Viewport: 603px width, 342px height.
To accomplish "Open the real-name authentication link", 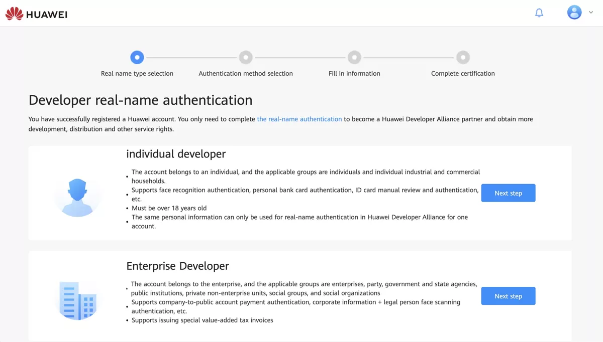I will tap(299, 119).
